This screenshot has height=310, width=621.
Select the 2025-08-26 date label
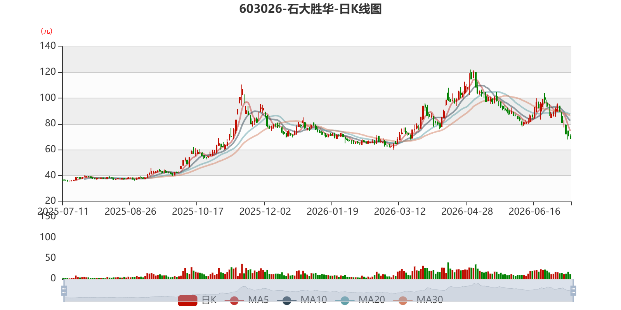(130, 212)
